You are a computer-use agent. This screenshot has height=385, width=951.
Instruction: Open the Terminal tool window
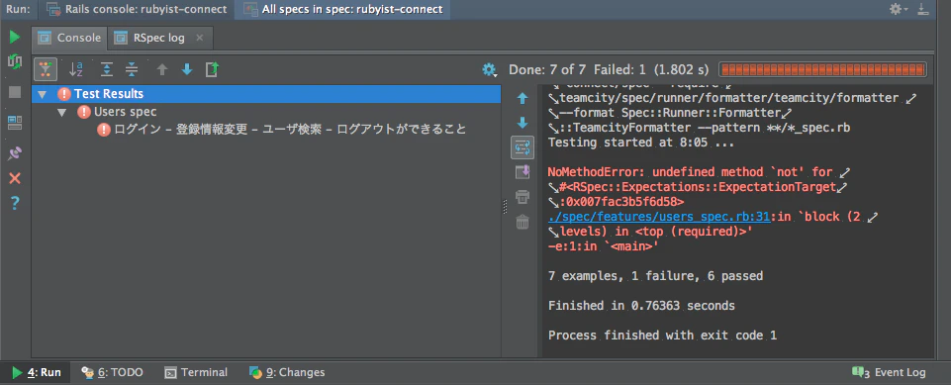pos(197,372)
